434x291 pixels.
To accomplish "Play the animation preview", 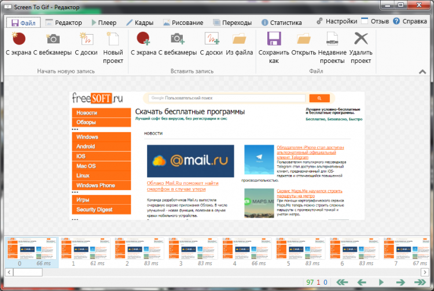I will pos(381,282).
